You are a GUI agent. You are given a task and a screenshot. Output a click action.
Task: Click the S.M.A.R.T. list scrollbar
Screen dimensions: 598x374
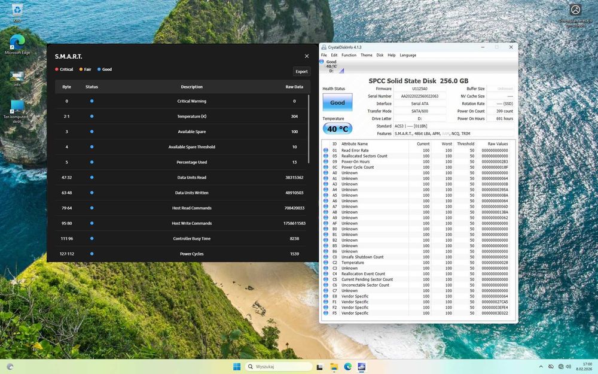coord(309,129)
